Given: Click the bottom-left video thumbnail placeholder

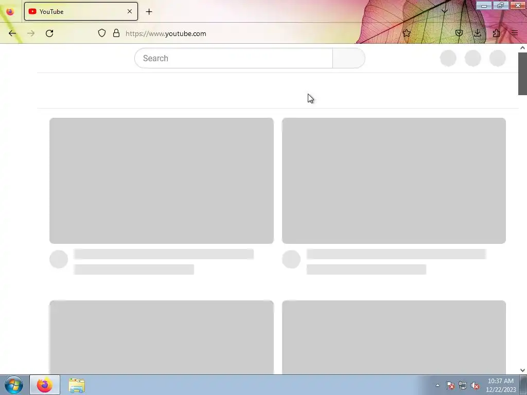Looking at the screenshot, I should (x=161, y=337).
